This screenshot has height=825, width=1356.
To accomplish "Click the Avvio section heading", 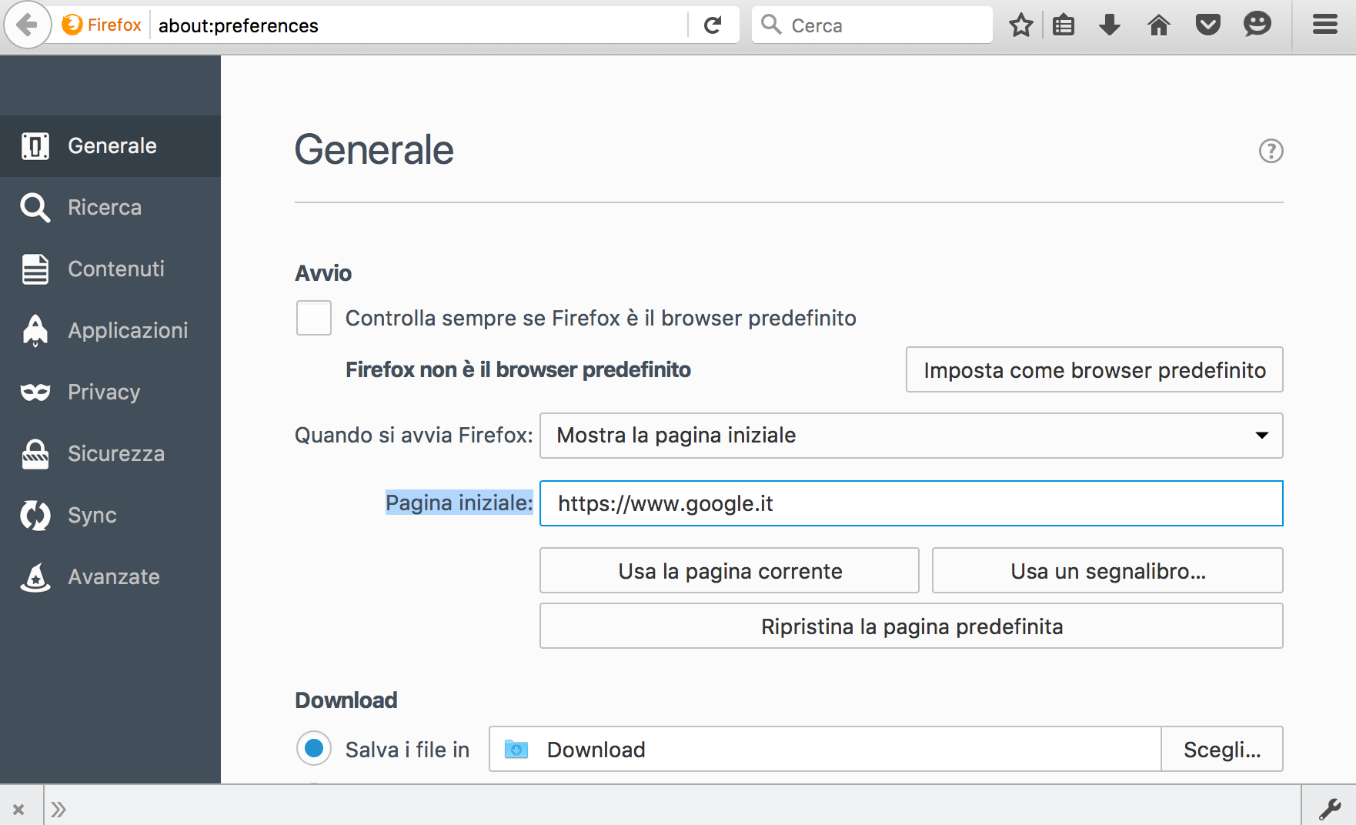I will 323,273.
